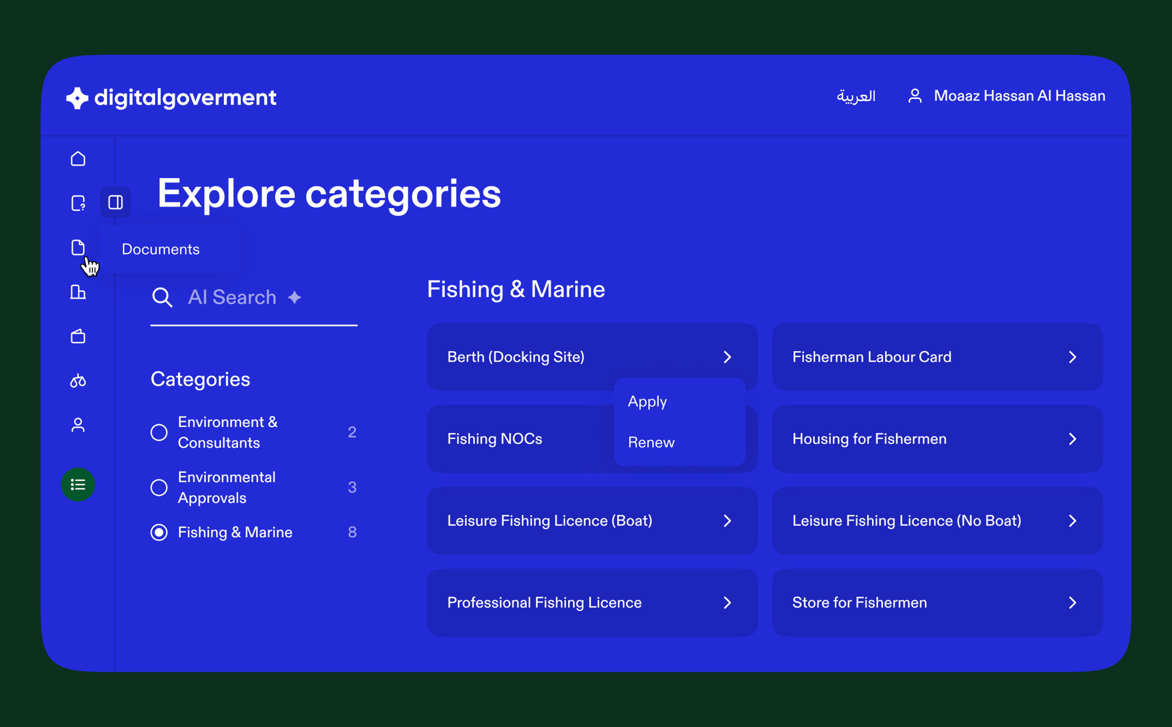Click the Environment & Consultants count 2
The height and width of the screenshot is (727, 1172).
[x=352, y=432]
